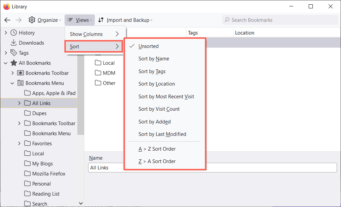Click the back arrow navigation icon
Image resolution: width=341 pixels, height=207 pixels.
pyautogui.click(x=7, y=20)
